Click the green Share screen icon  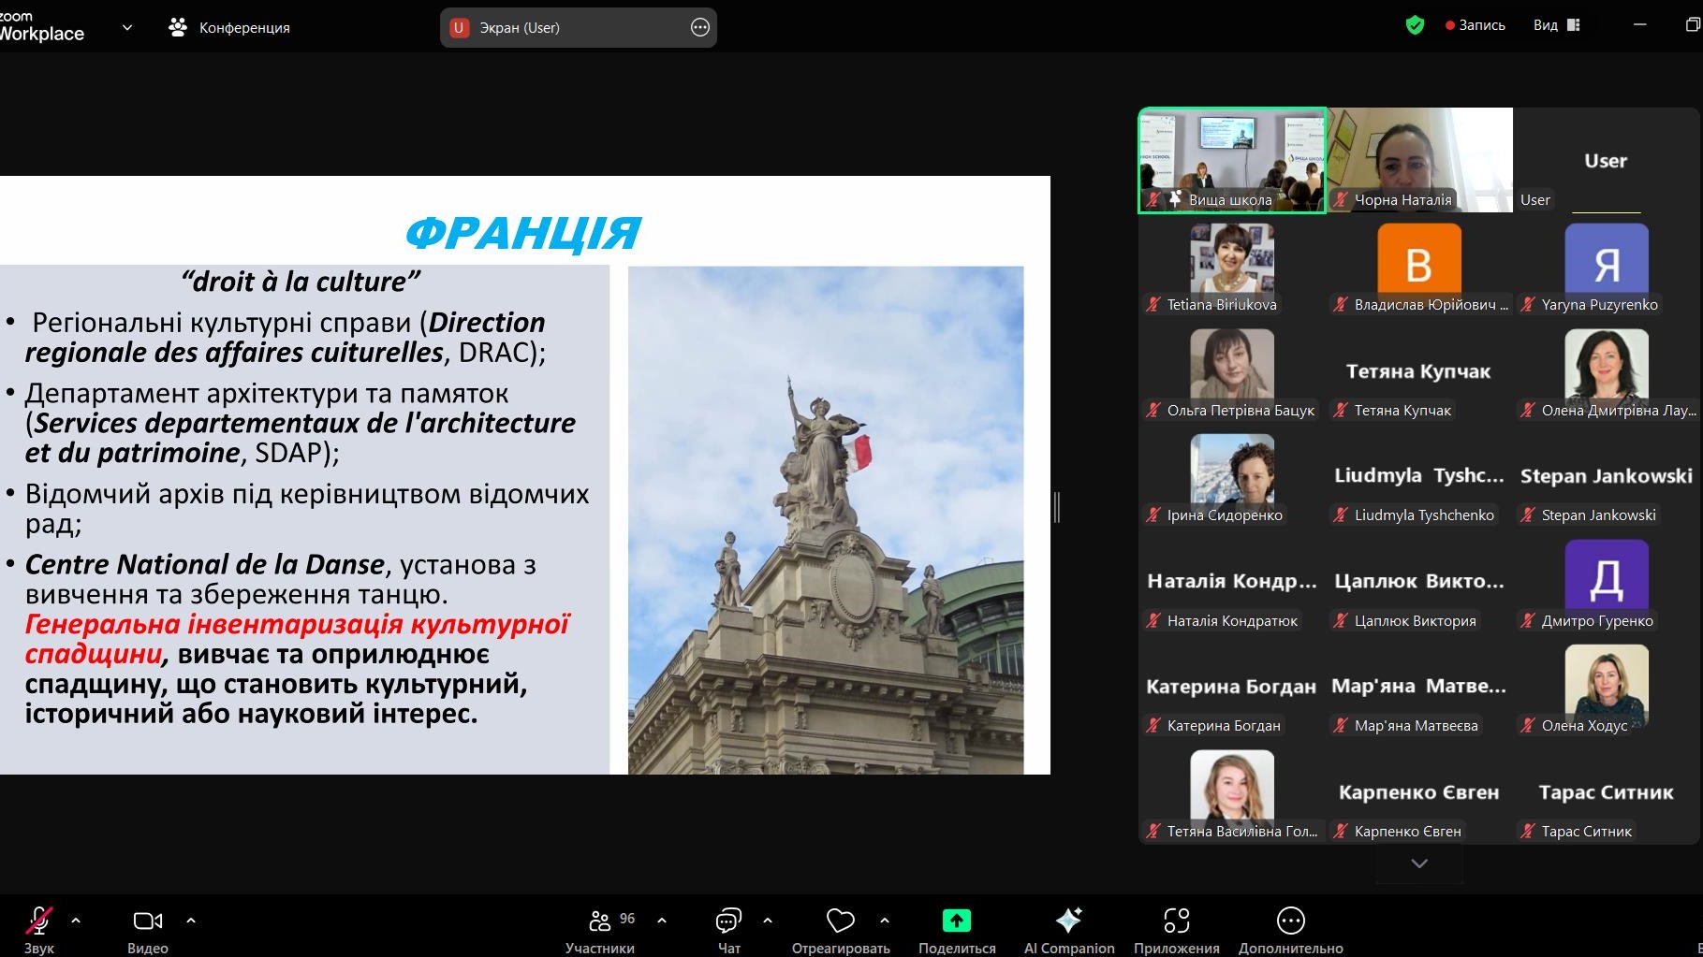pos(956,921)
